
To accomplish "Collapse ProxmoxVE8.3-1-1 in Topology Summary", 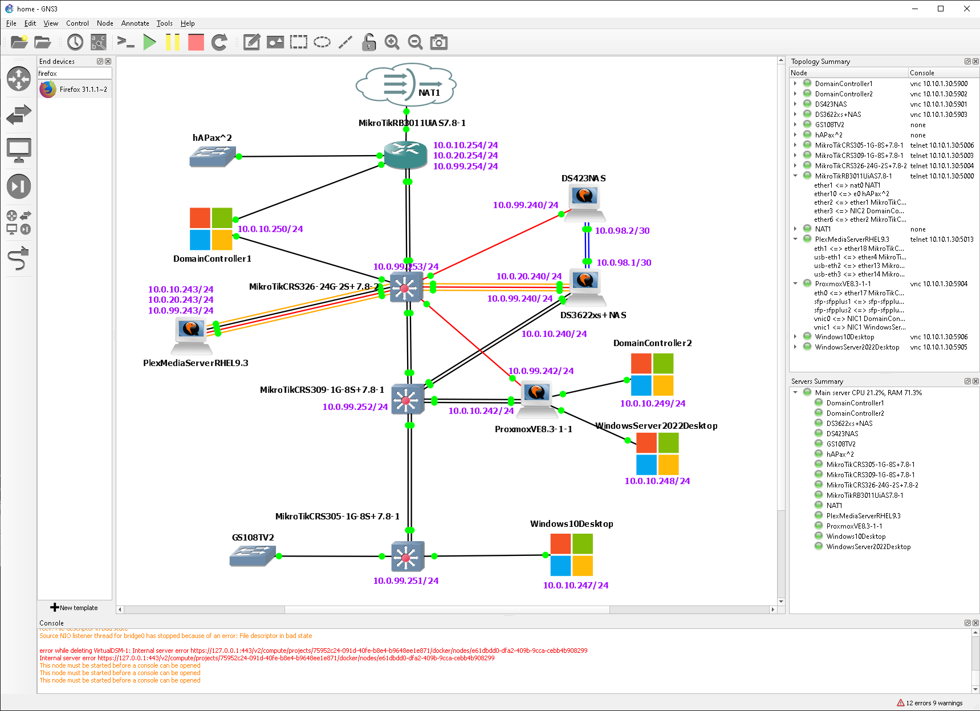I will (x=795, y=283).
